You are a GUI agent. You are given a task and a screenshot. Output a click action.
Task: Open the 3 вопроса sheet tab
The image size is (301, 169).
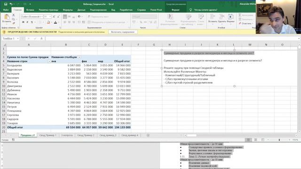67,135
